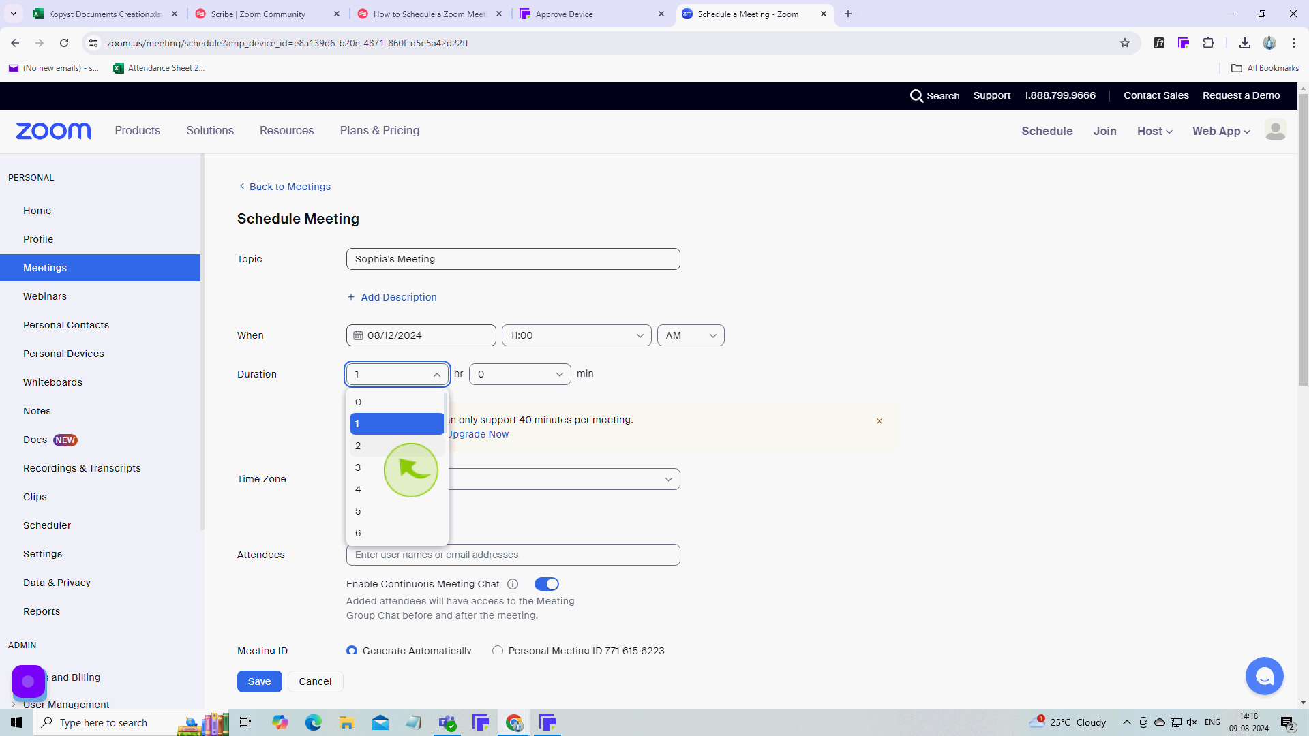
Task: Open the tab search dropdown arrow
Action: (x=13, y=14)
